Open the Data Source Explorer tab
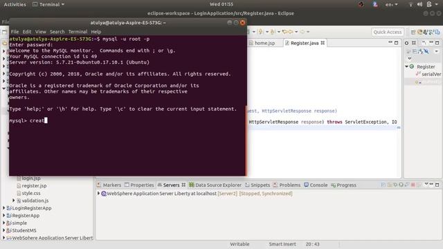This screenshot has width=443, height=249. click(x=215, y=185)
